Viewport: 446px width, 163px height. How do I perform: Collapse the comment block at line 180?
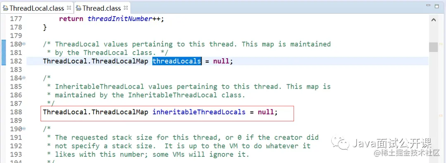point(24,44)
